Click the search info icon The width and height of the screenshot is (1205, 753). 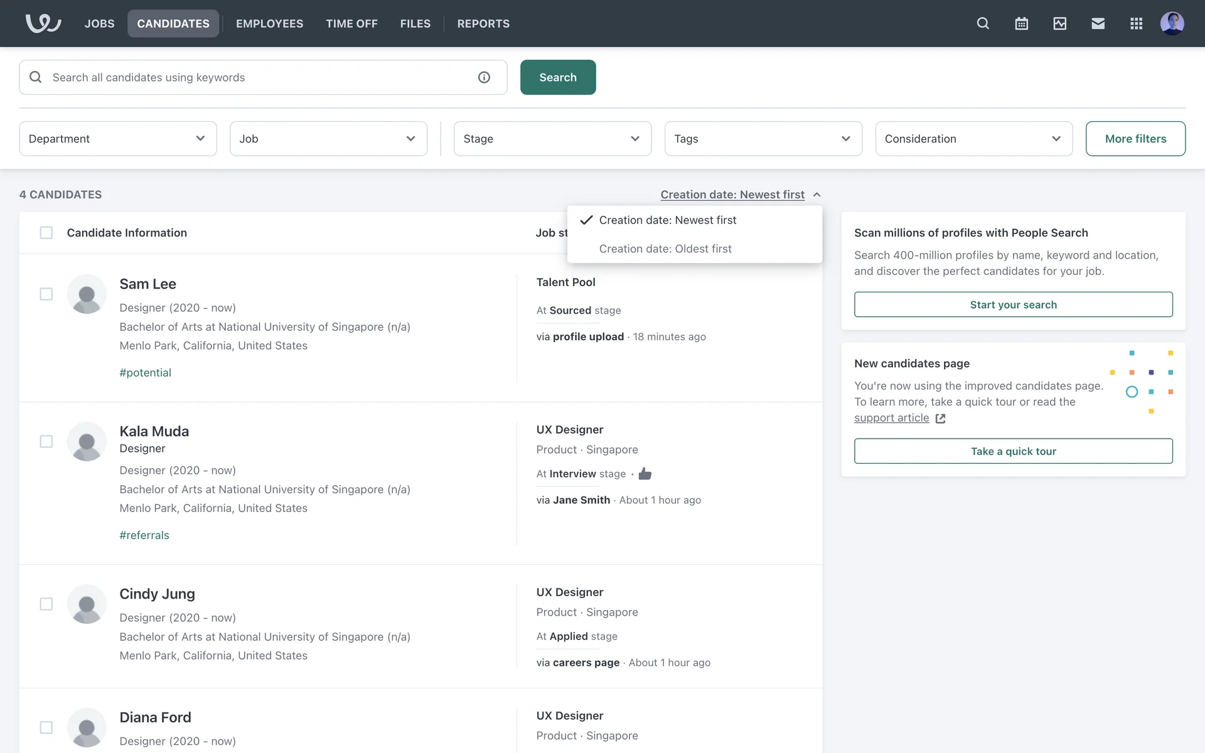(x=484, y=77)
